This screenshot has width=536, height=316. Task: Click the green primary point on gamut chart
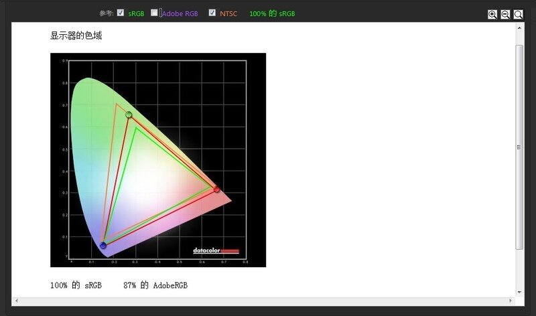[129, 114]
